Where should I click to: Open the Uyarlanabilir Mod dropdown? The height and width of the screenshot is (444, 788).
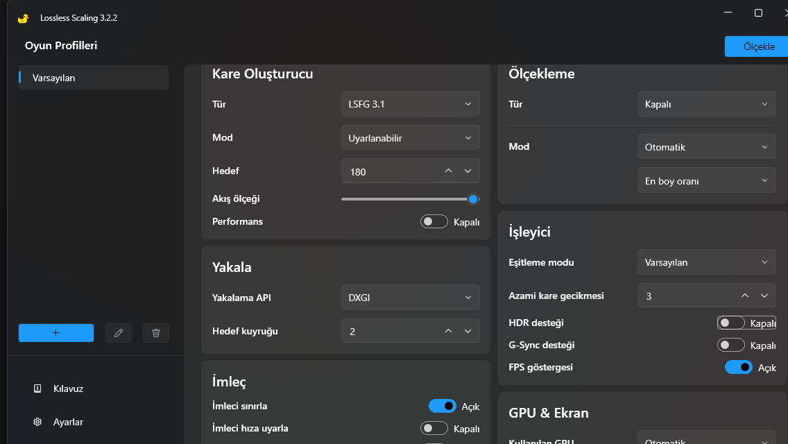411,138
